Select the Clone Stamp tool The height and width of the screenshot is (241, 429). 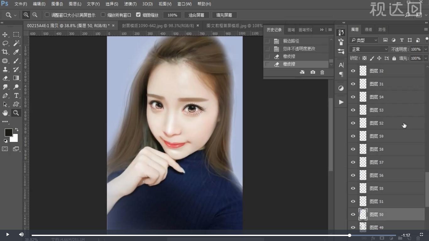click(x=5, y=69)
